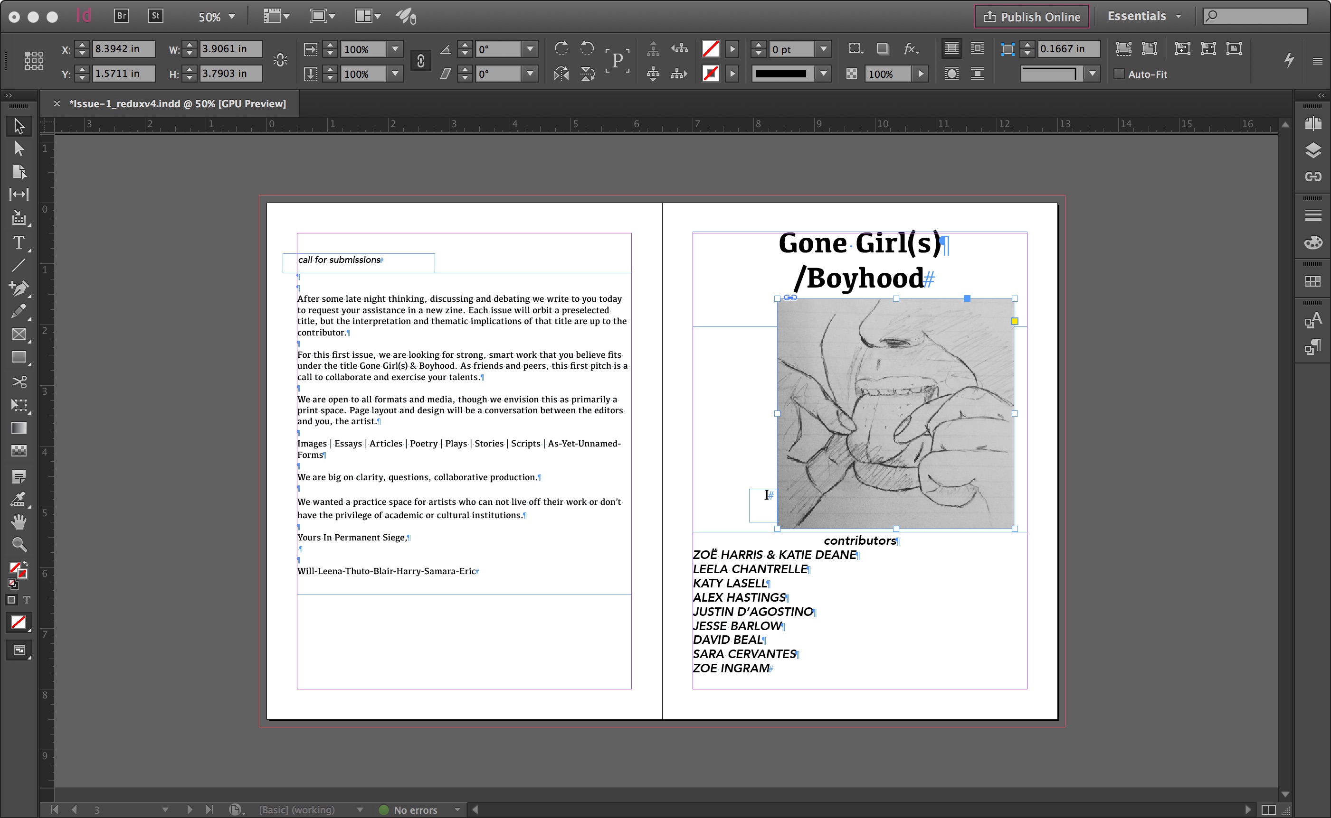Select the Zoom tool
Image resolution: width=1331 pixels, height=818 pixels.
[19, 544]
